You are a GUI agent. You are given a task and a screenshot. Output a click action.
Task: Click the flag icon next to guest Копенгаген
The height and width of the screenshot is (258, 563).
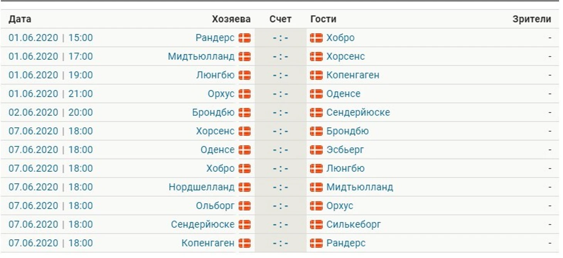316,75
